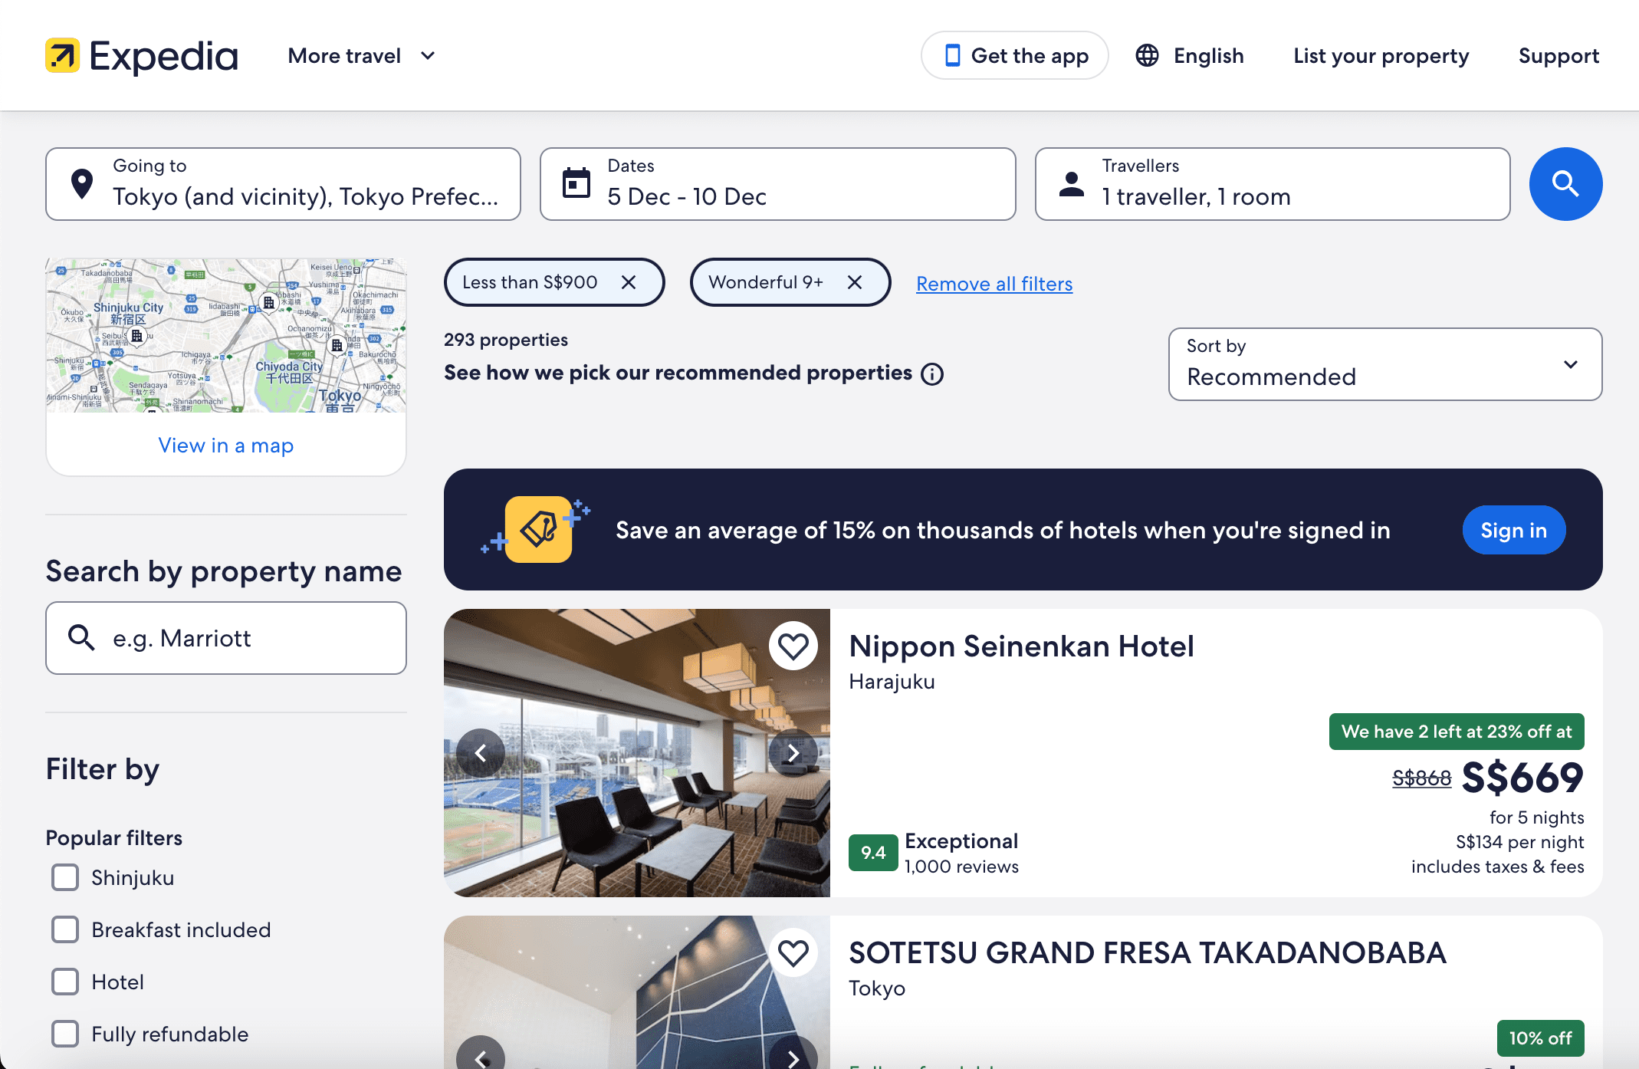
Task: Check the Breakfast included checkbox
Action: tap(65, 929)
